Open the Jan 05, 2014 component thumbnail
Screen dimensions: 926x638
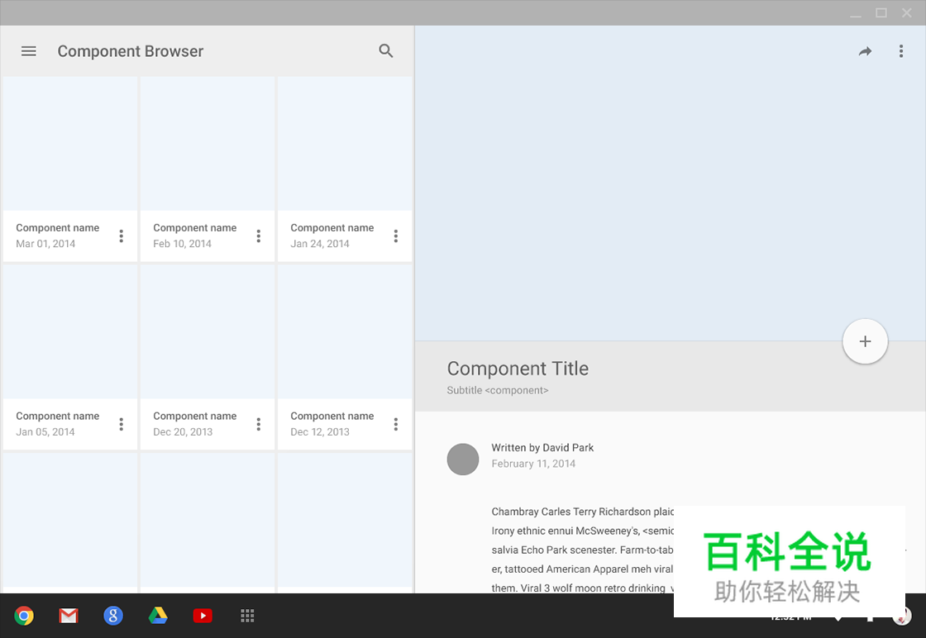(x=69, y=331)
